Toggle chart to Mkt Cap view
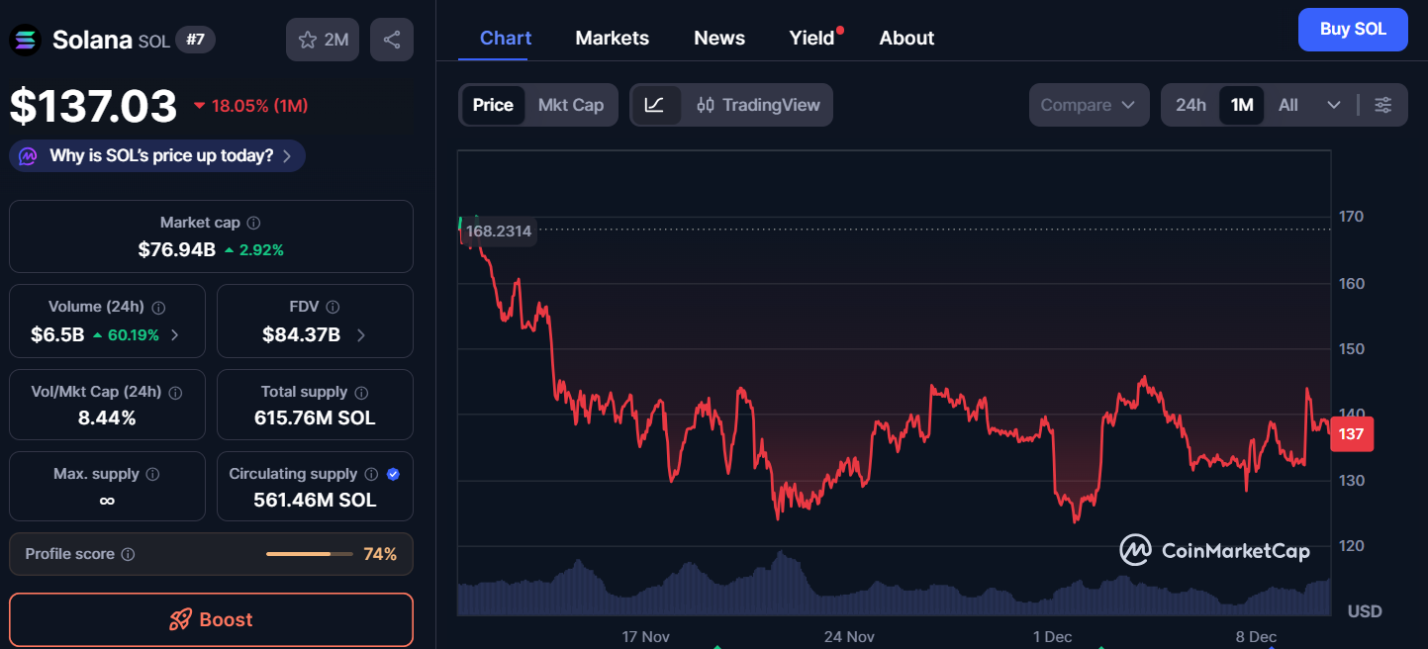This screenshot has width=1428, height=649. [571, 105]
